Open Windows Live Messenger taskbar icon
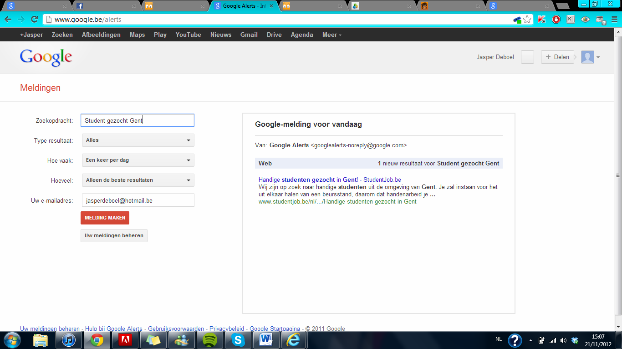Screen dimensions: 622x349 181,340
